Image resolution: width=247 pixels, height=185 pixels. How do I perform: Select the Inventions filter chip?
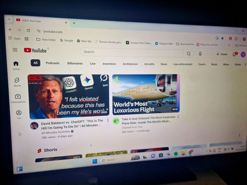(x=109, y=64)
